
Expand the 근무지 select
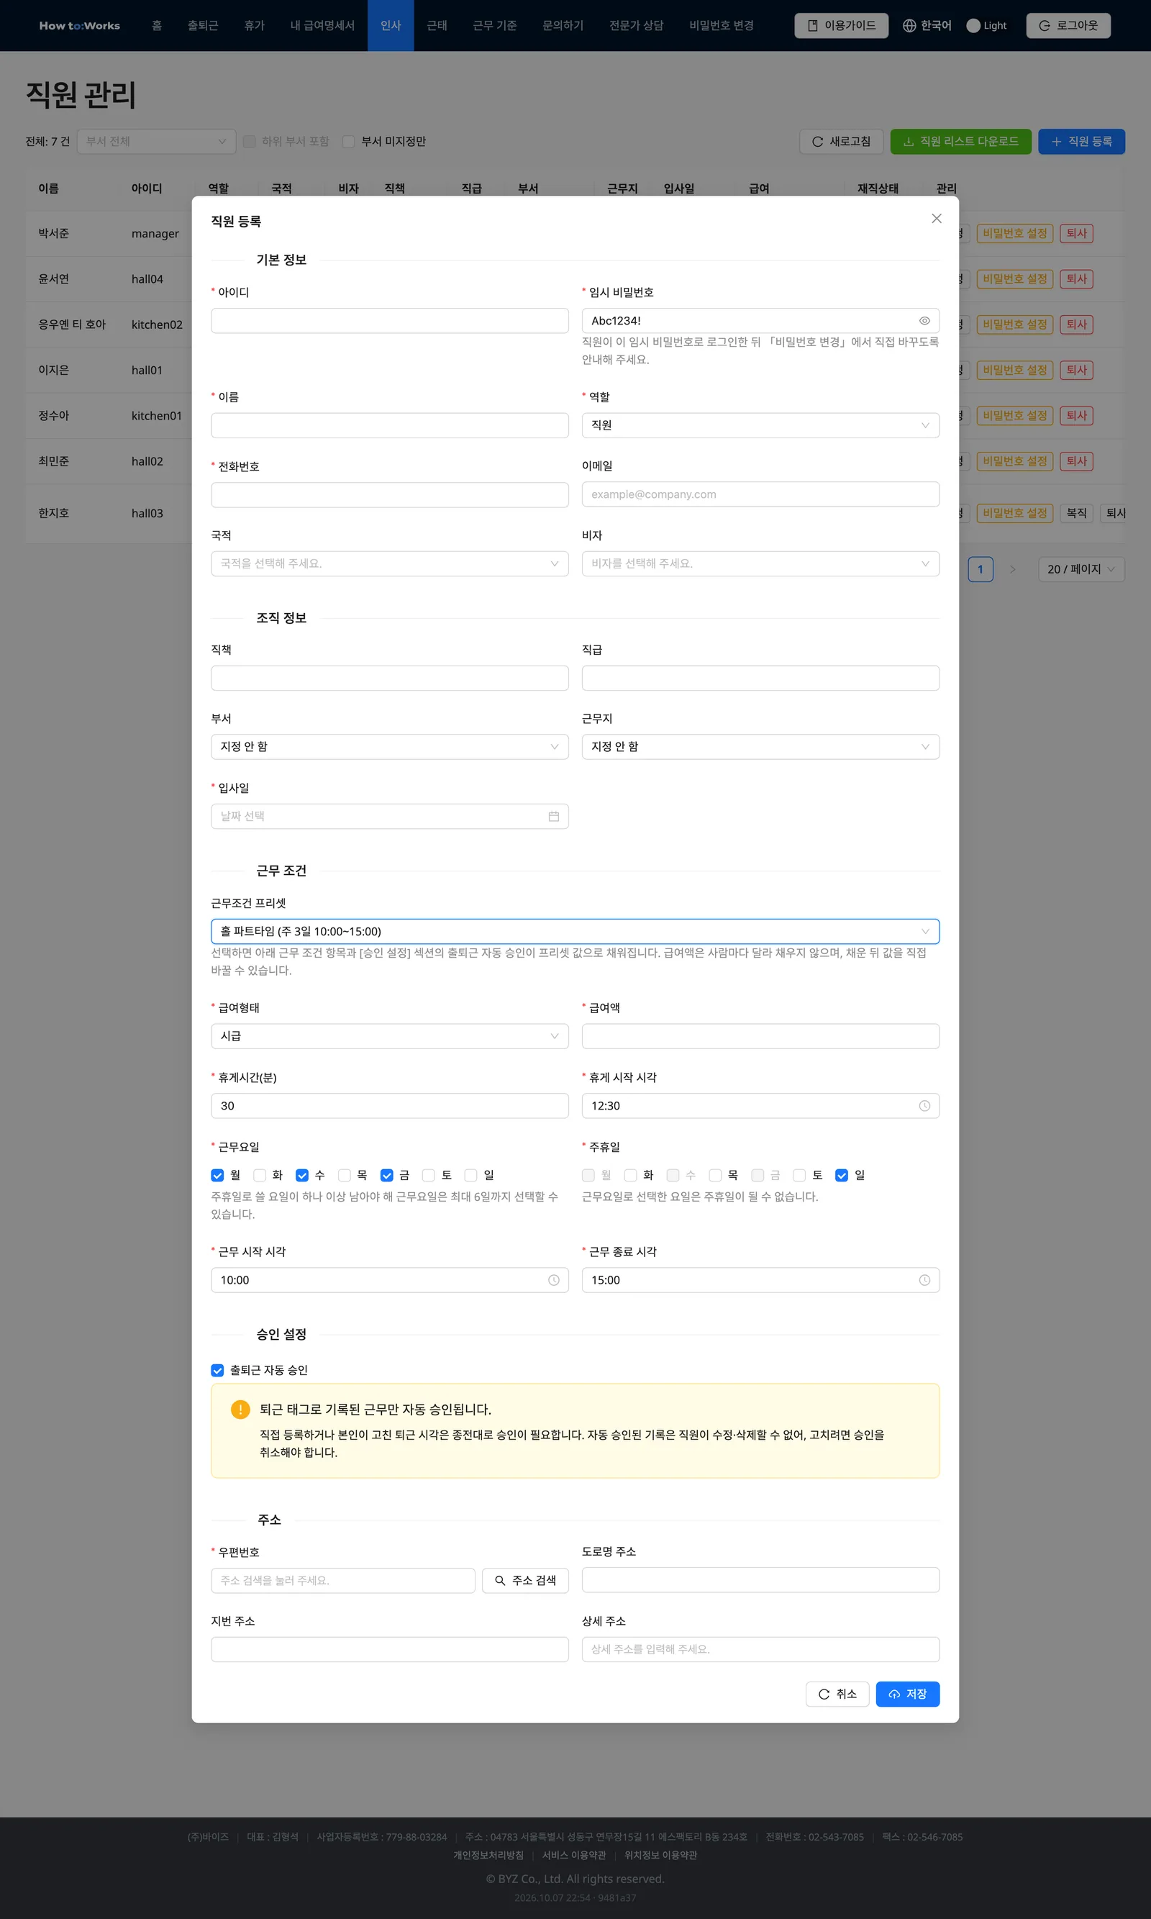[x=760, y=747]
